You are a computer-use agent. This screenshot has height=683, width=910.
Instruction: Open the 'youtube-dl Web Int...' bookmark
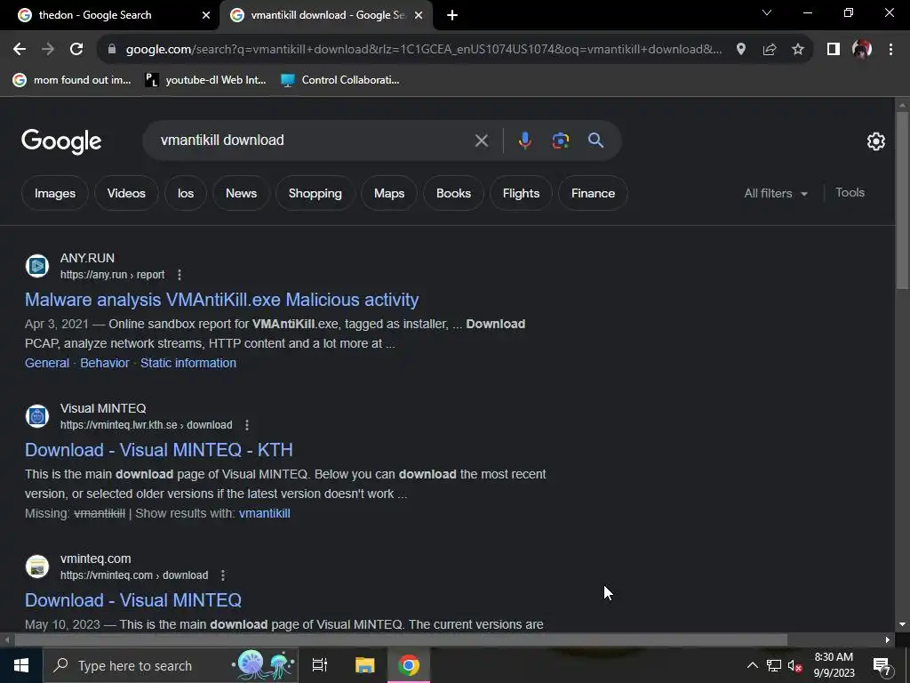tap(205, 80)
